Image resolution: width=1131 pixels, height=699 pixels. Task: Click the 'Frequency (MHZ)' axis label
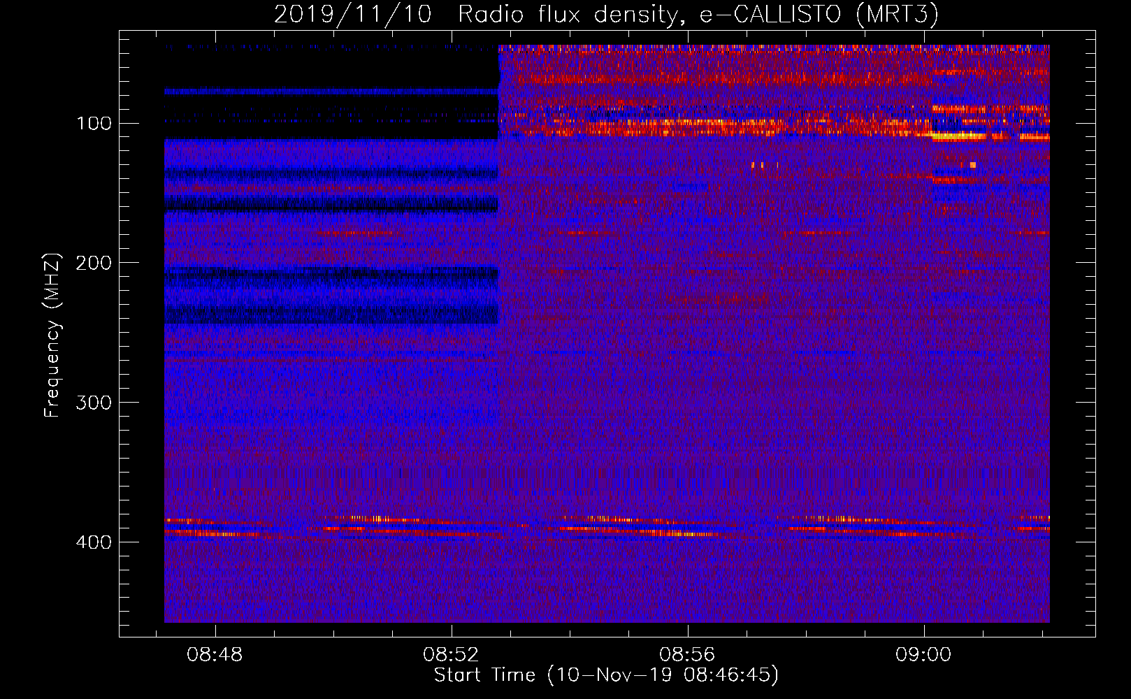click(x=52, y=336)
